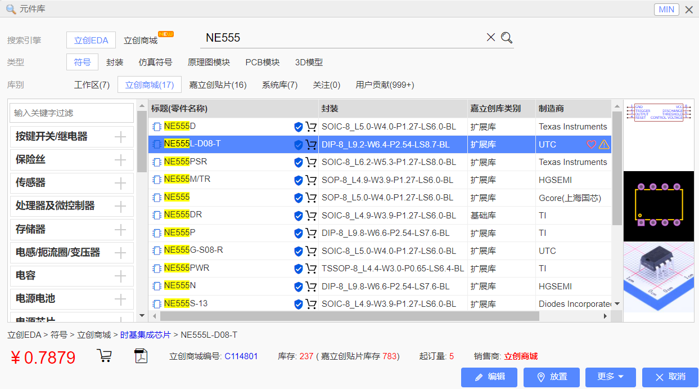Click cart icon for NE555PWR row
Image resolution: width=699 pixels, height=389 pixels.
(311, 269)
